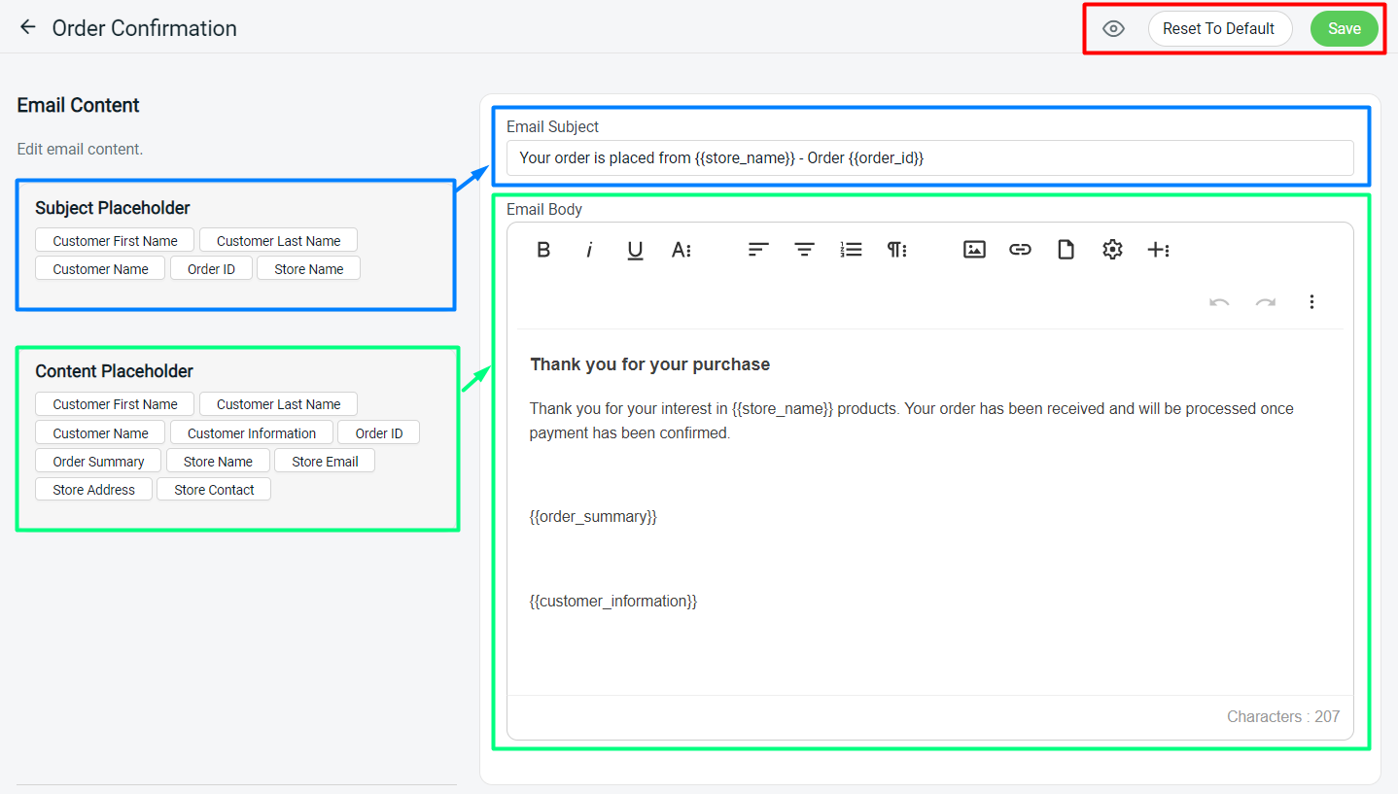Apply an ordered list to the text
This screenshot has width=1398, height=794.
pos(851,250)
